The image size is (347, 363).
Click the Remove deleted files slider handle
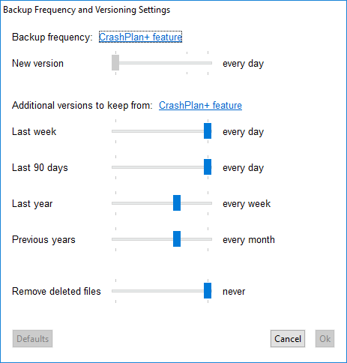click(208, 290)
